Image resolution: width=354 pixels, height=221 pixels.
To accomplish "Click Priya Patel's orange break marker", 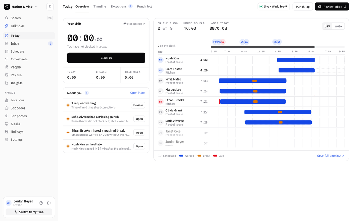I will tap(255, 81).
